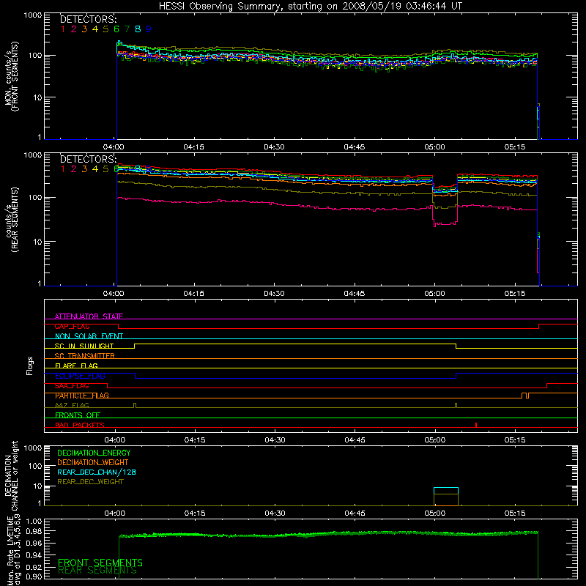
Task: Click the FRONT SEGMENTS livetime legend label
Action: [100, 563]
